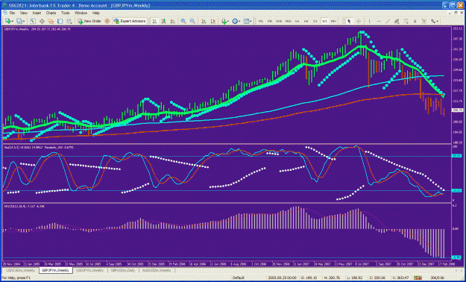466x282 pixels.
Task: Select the W1 weekly timeframe
Action: click(324, 21)
